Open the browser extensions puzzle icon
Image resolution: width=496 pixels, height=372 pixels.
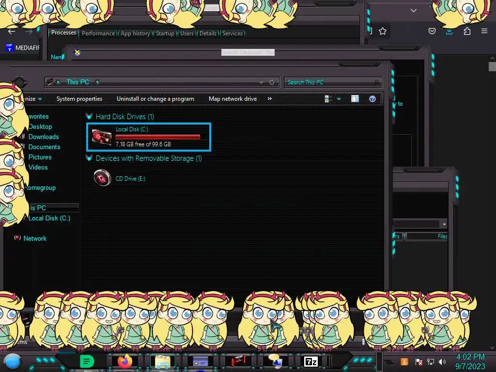tap(467, 31)
